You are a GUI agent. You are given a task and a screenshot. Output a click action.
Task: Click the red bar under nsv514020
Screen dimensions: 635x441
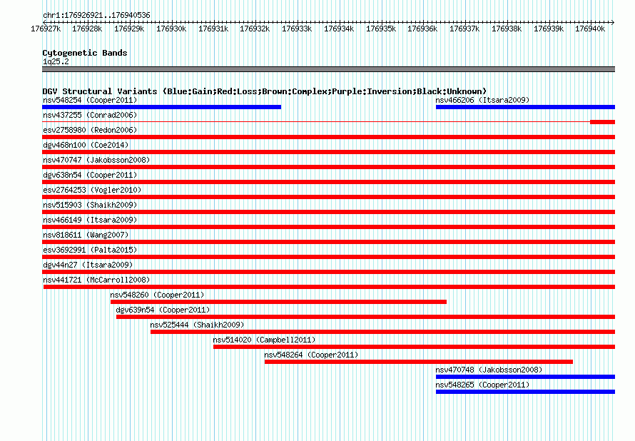(x=415, y=347)
